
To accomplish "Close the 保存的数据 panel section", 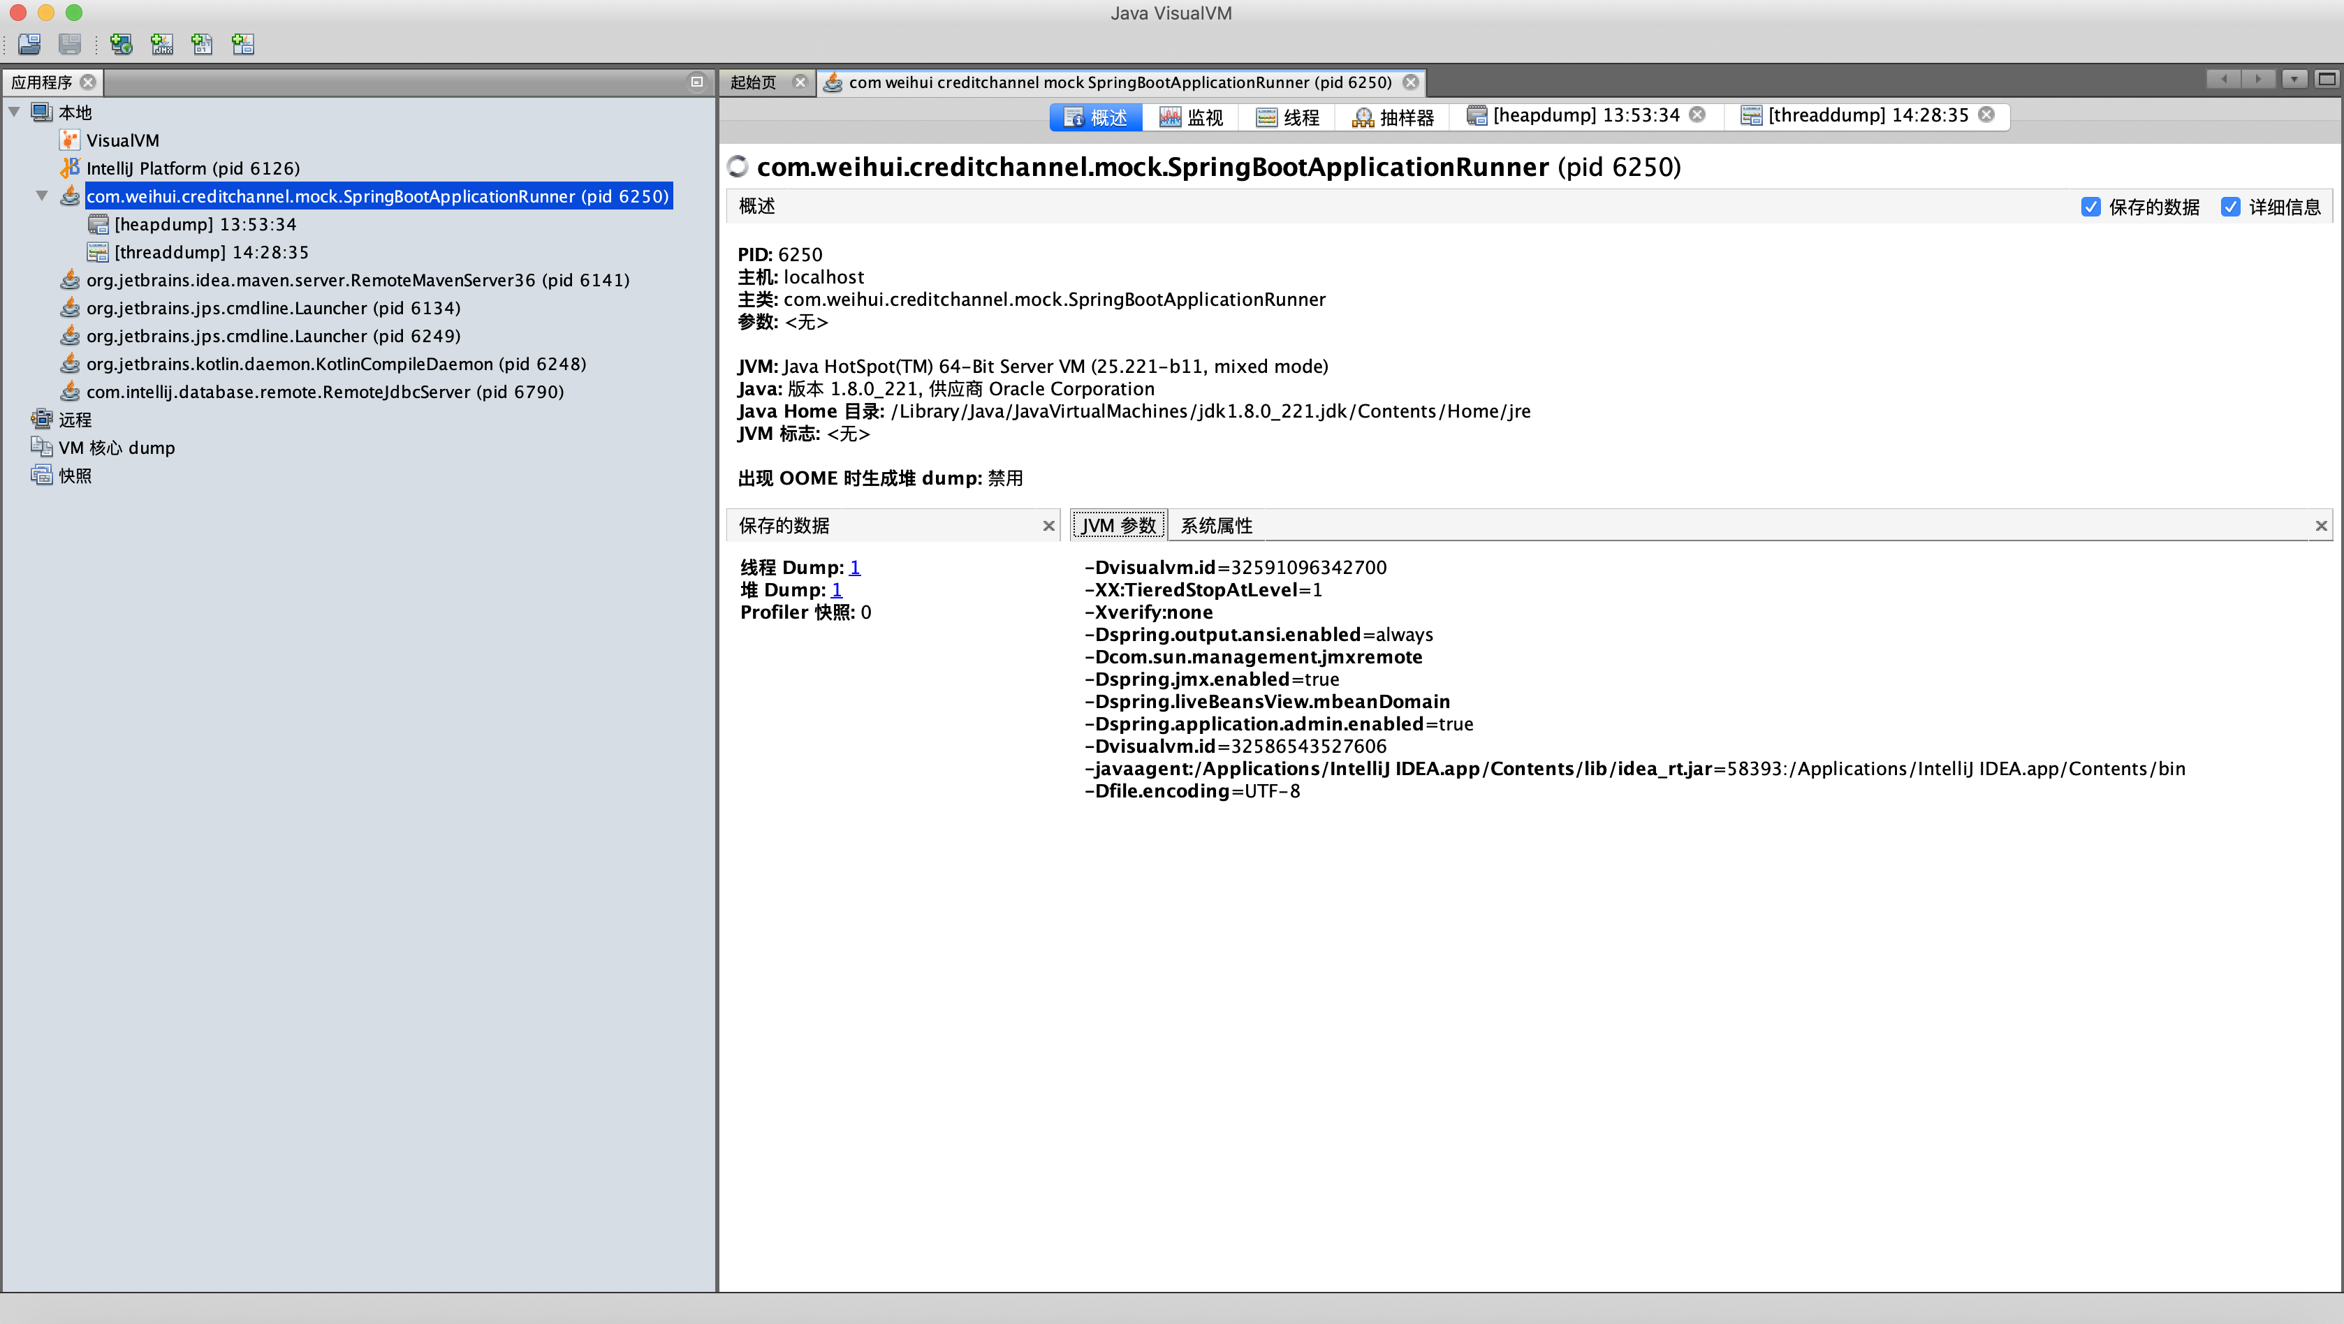I will point(1048,526).
